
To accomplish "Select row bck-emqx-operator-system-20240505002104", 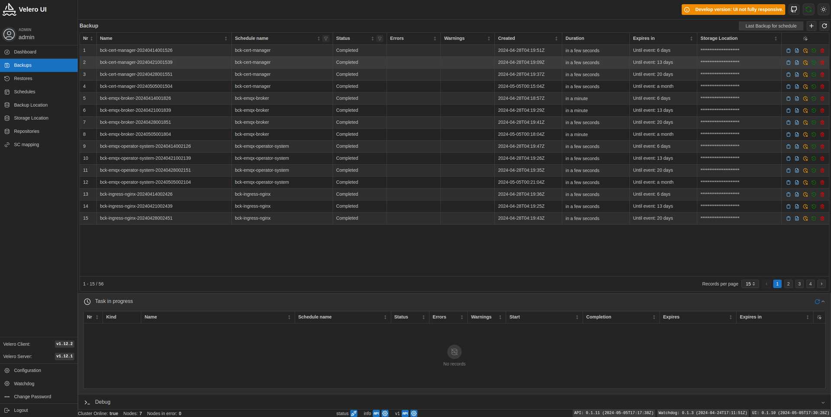I will click(454, 182).
